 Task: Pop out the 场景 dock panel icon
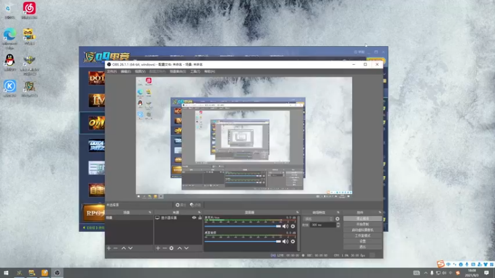(150, 213)
